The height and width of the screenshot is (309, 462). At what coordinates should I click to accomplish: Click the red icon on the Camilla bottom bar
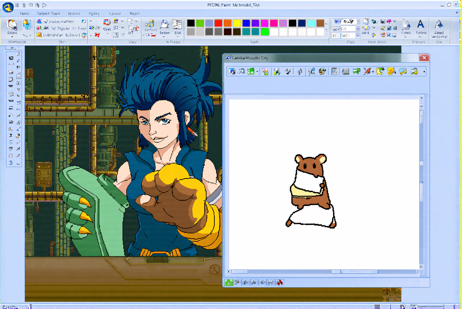pos(280,283)
